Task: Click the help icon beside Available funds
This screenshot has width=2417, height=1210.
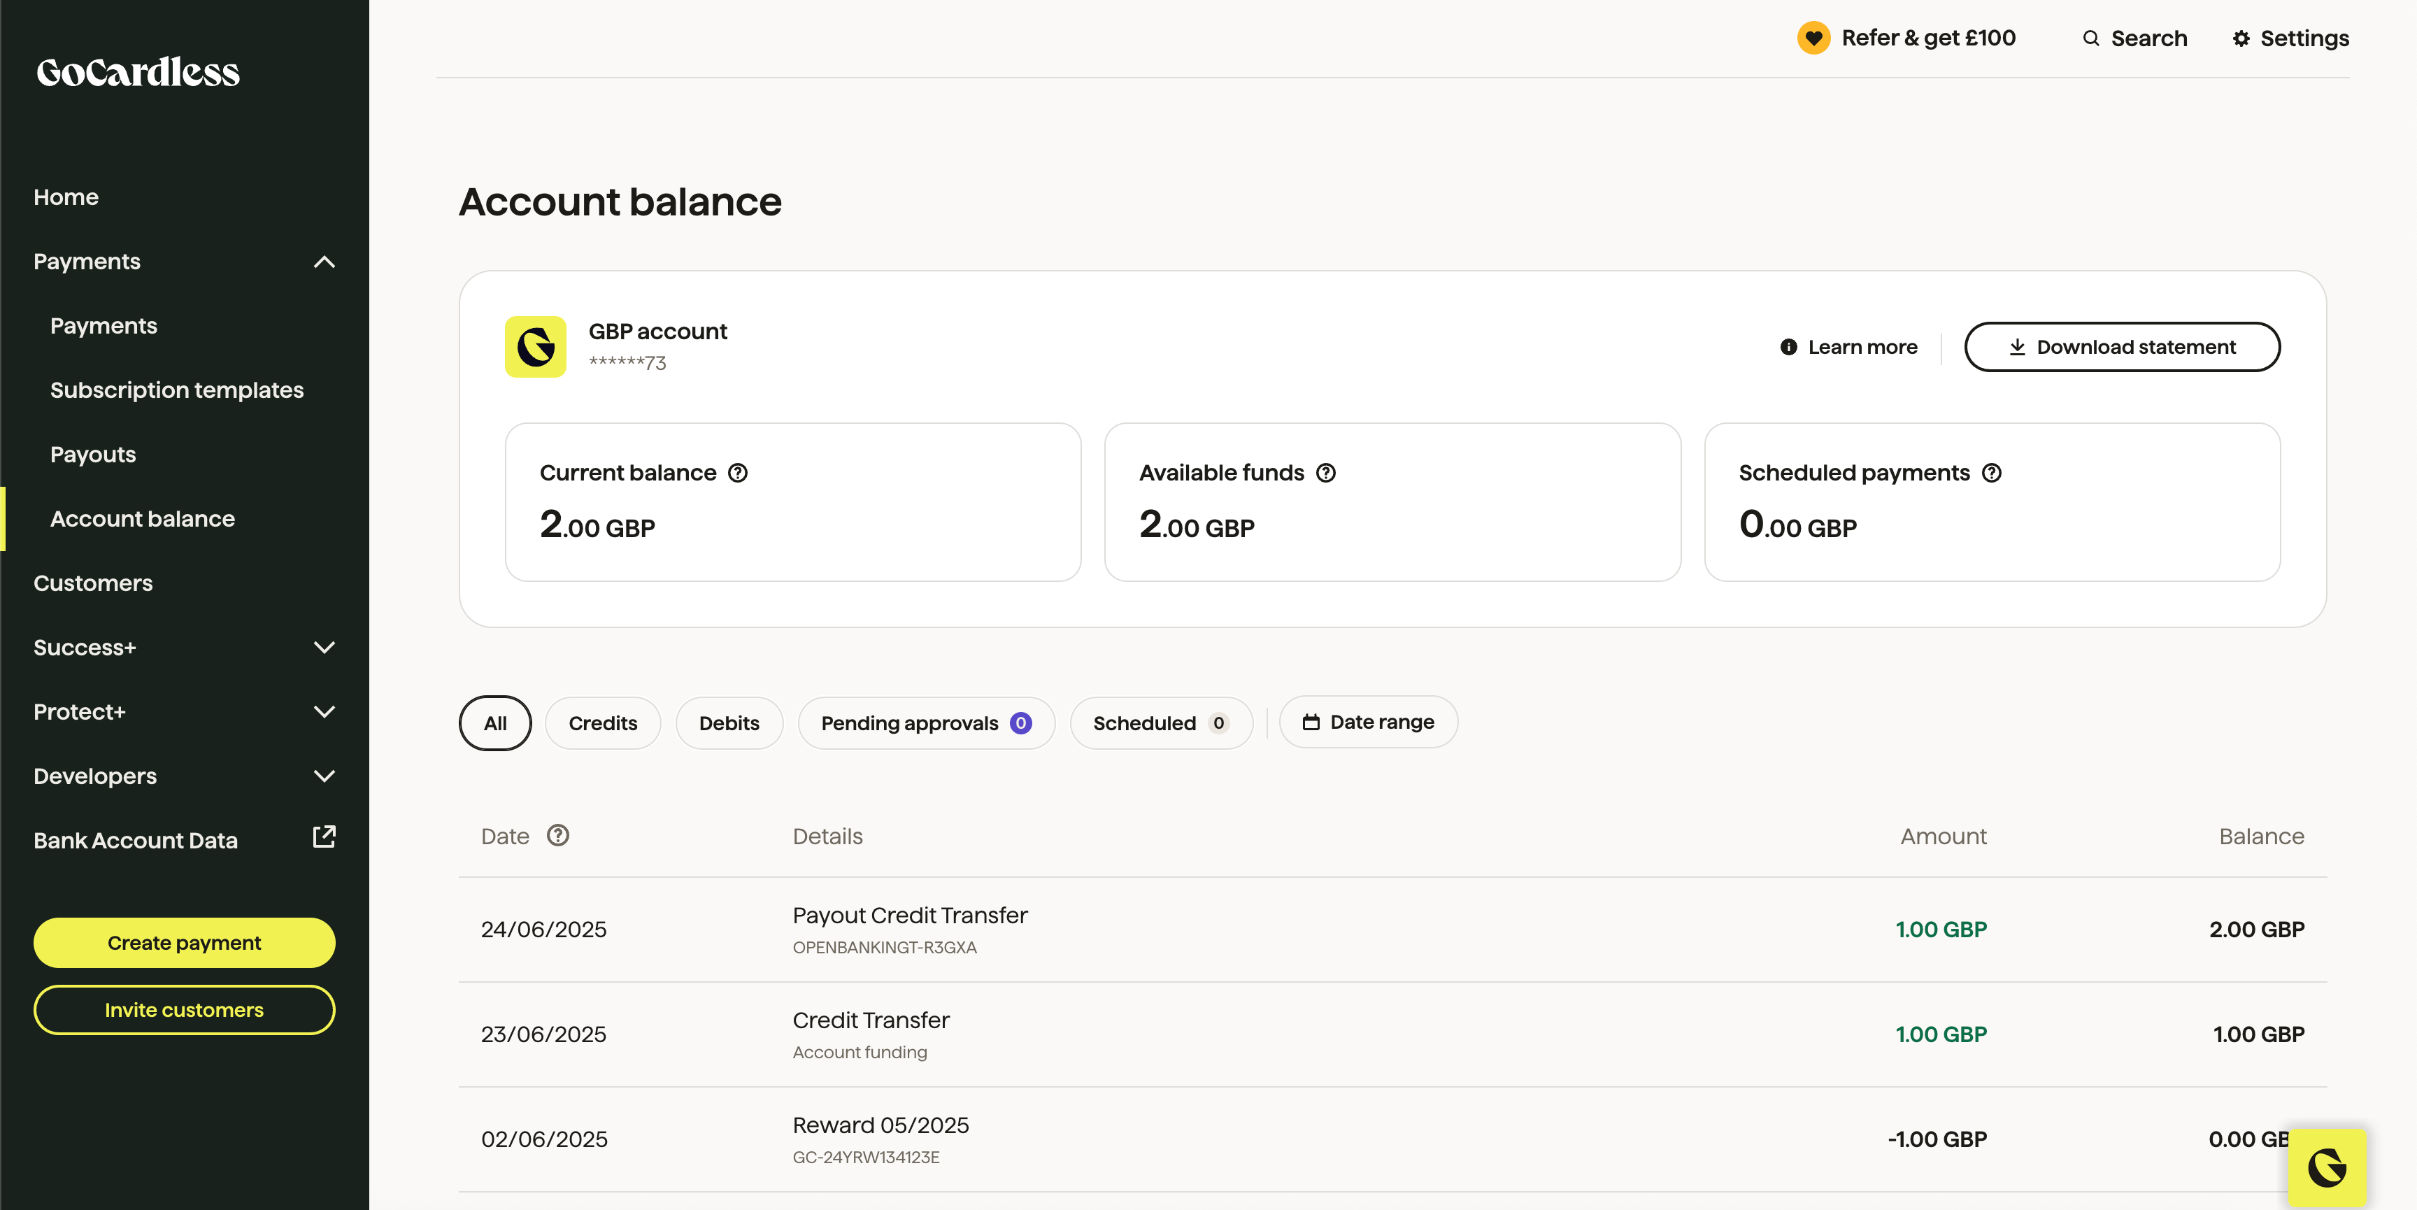Action: (1325, 473)
